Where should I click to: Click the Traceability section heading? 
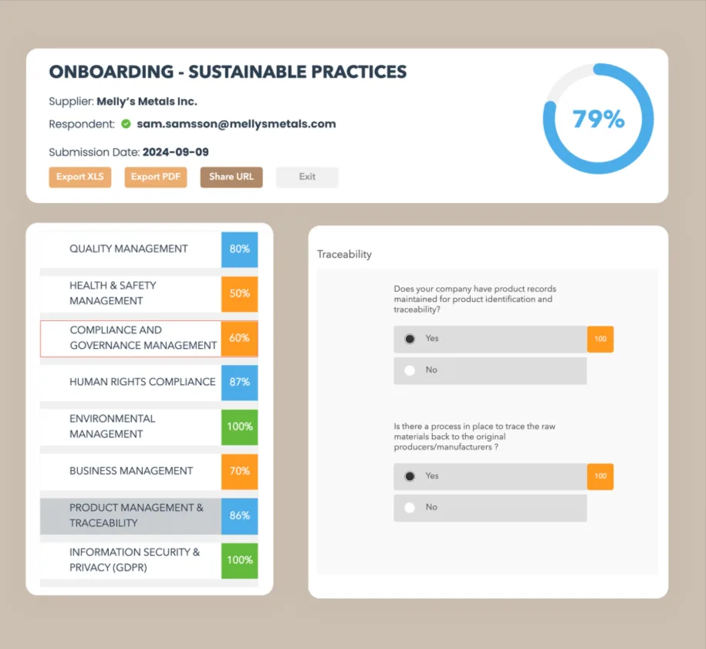(344, 255)
